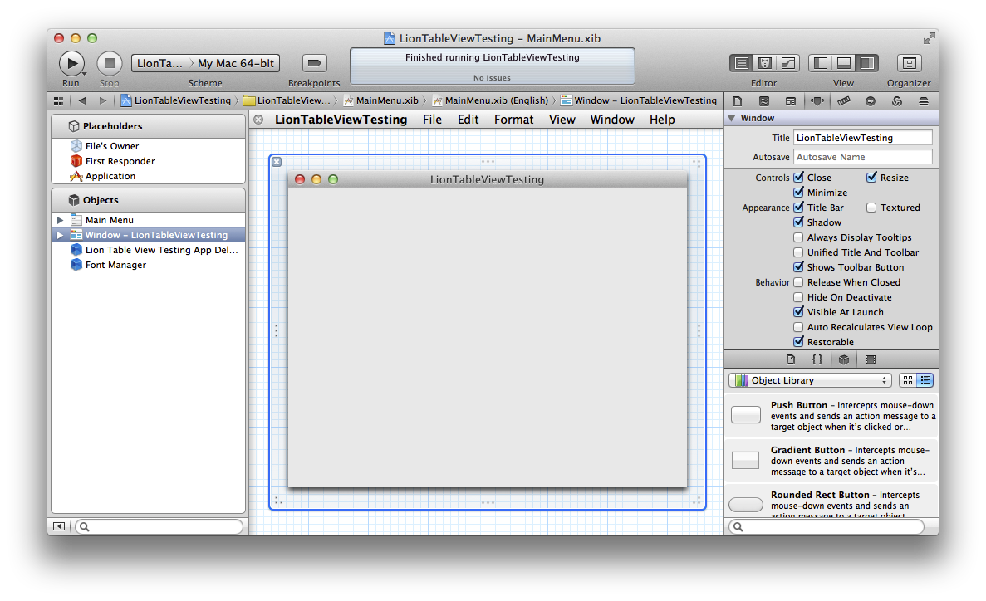Expand the Window object in outline
986x601 pixels.
click(x=61, y=235)
